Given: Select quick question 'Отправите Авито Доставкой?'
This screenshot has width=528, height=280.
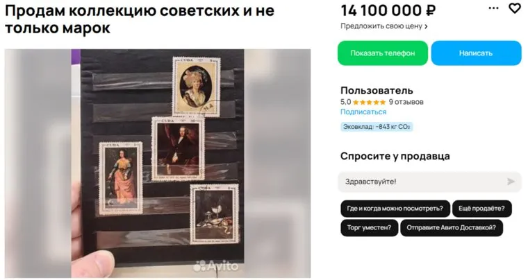Looking at the screenshot, I should [451, 227].
